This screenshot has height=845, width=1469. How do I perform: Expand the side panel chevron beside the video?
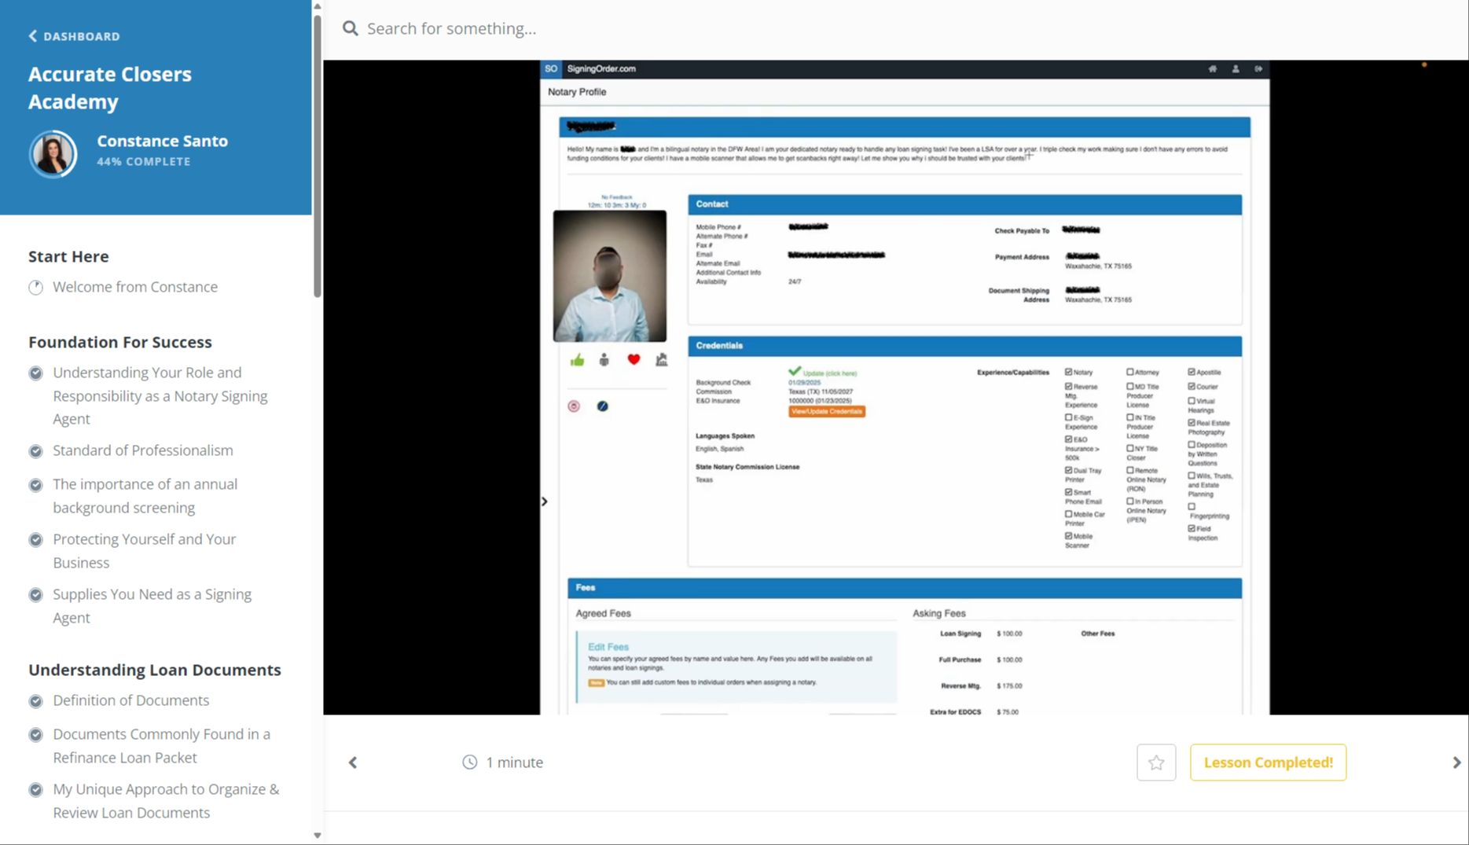pyautogui.click(x=545, y=501)
